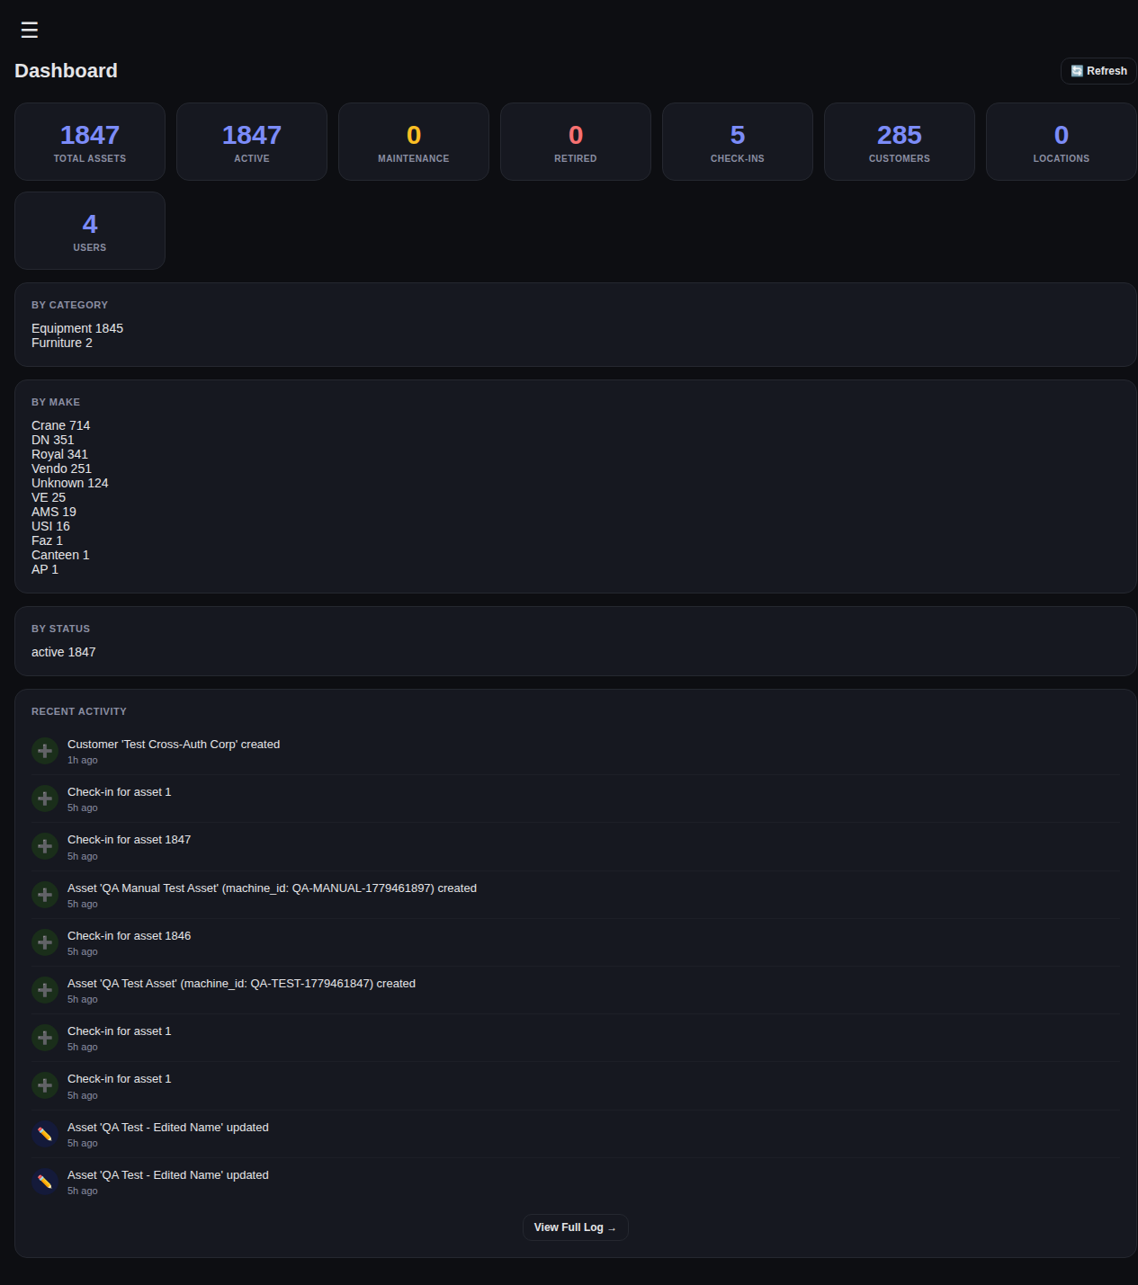Open the Users stat card
The height and width of the screenshot is (1285, 1138).
90,231
